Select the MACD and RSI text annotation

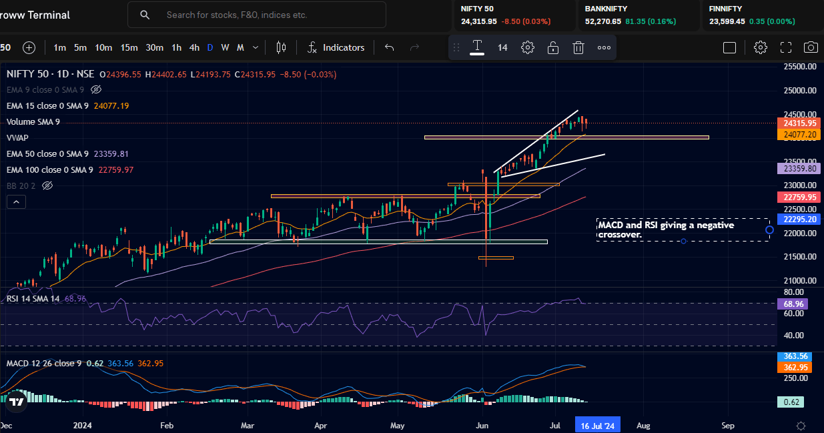(683, 230)
